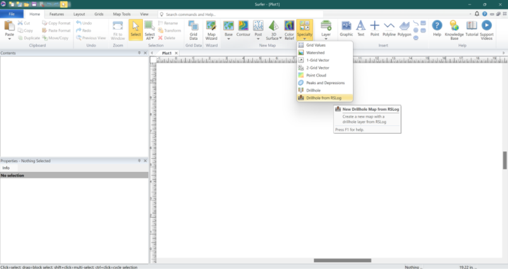
Task: Insert a Graphic object
Action: click(x=346, y=28)
